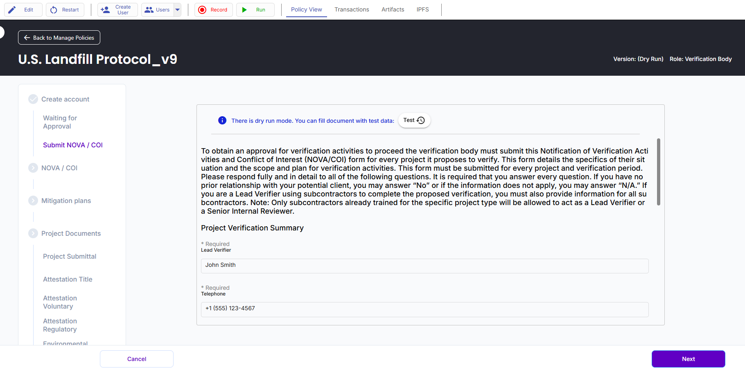
Task: Open the Artifacts tab
Action: pos(393,9)
